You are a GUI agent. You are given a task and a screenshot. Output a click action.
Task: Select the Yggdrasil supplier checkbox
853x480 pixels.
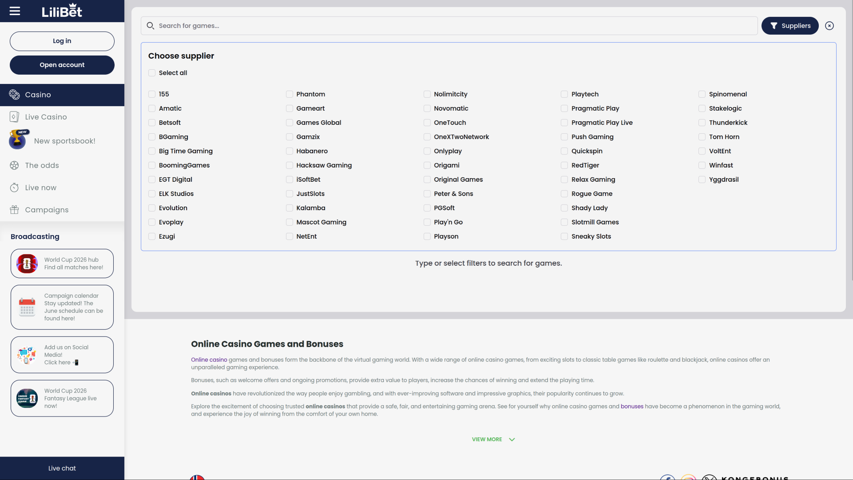(702, 180)
